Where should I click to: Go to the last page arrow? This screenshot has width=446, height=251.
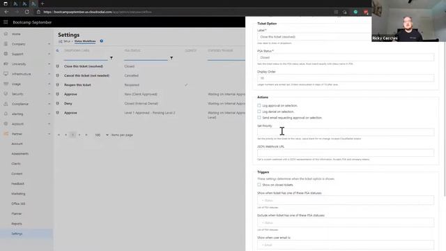pos(86,135)
